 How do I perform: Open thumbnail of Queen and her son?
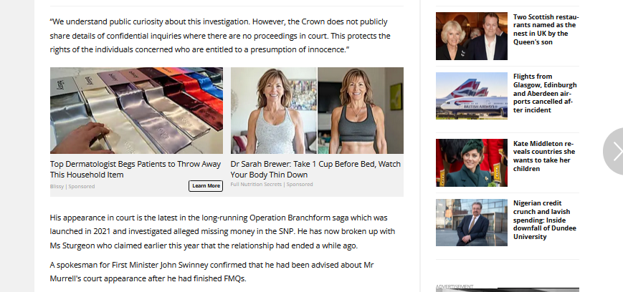click(472, 36)
